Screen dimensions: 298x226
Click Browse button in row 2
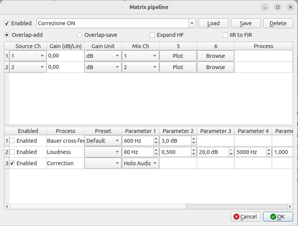(x=215, y=67)
